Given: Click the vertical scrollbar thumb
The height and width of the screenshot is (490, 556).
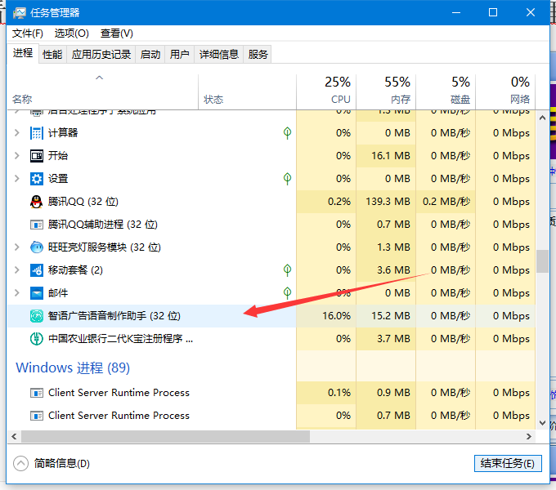Looking at the screenshot, I should click(x=542, y=261).
